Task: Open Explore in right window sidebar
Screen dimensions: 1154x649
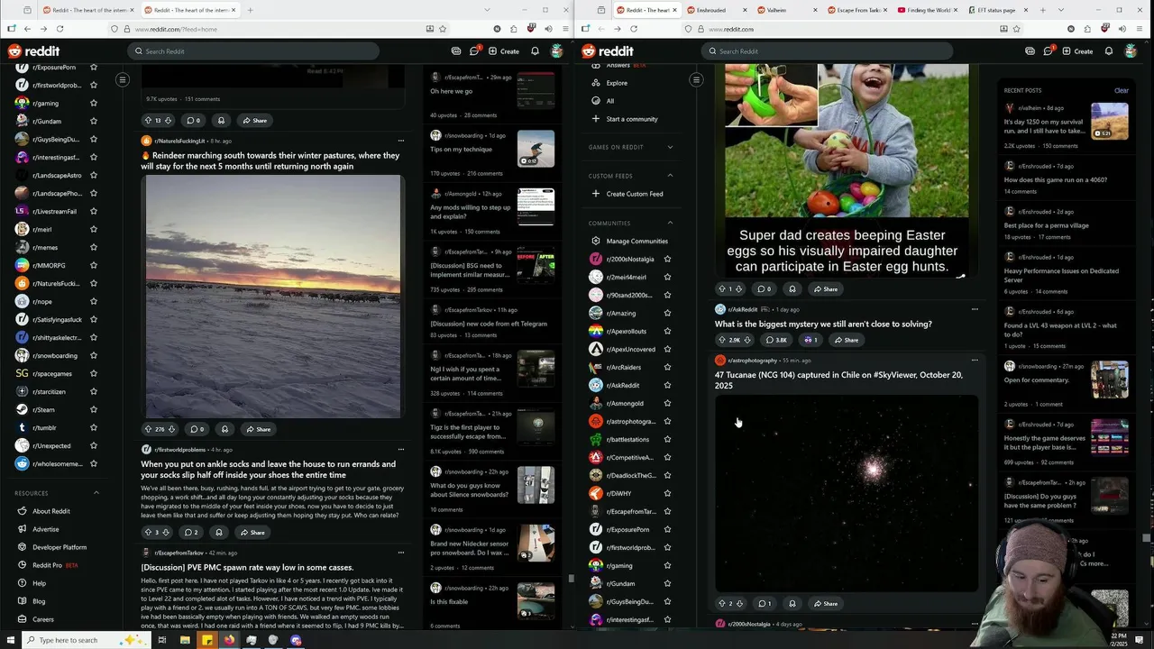Action: [617, 83]
